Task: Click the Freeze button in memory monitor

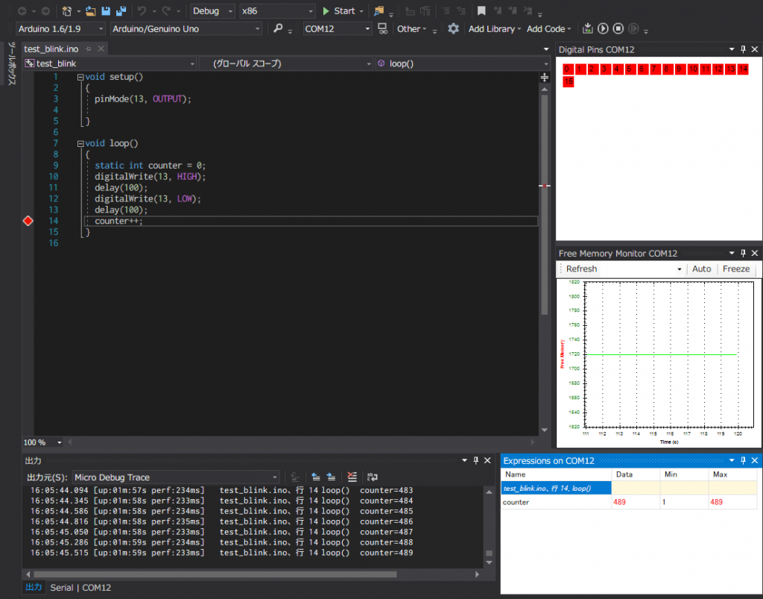Action: (x=735, y=269)
